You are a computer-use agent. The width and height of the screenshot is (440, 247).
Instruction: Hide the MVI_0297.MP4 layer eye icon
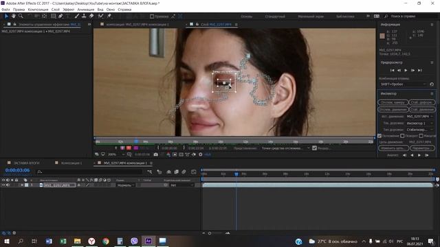[3, 185]
